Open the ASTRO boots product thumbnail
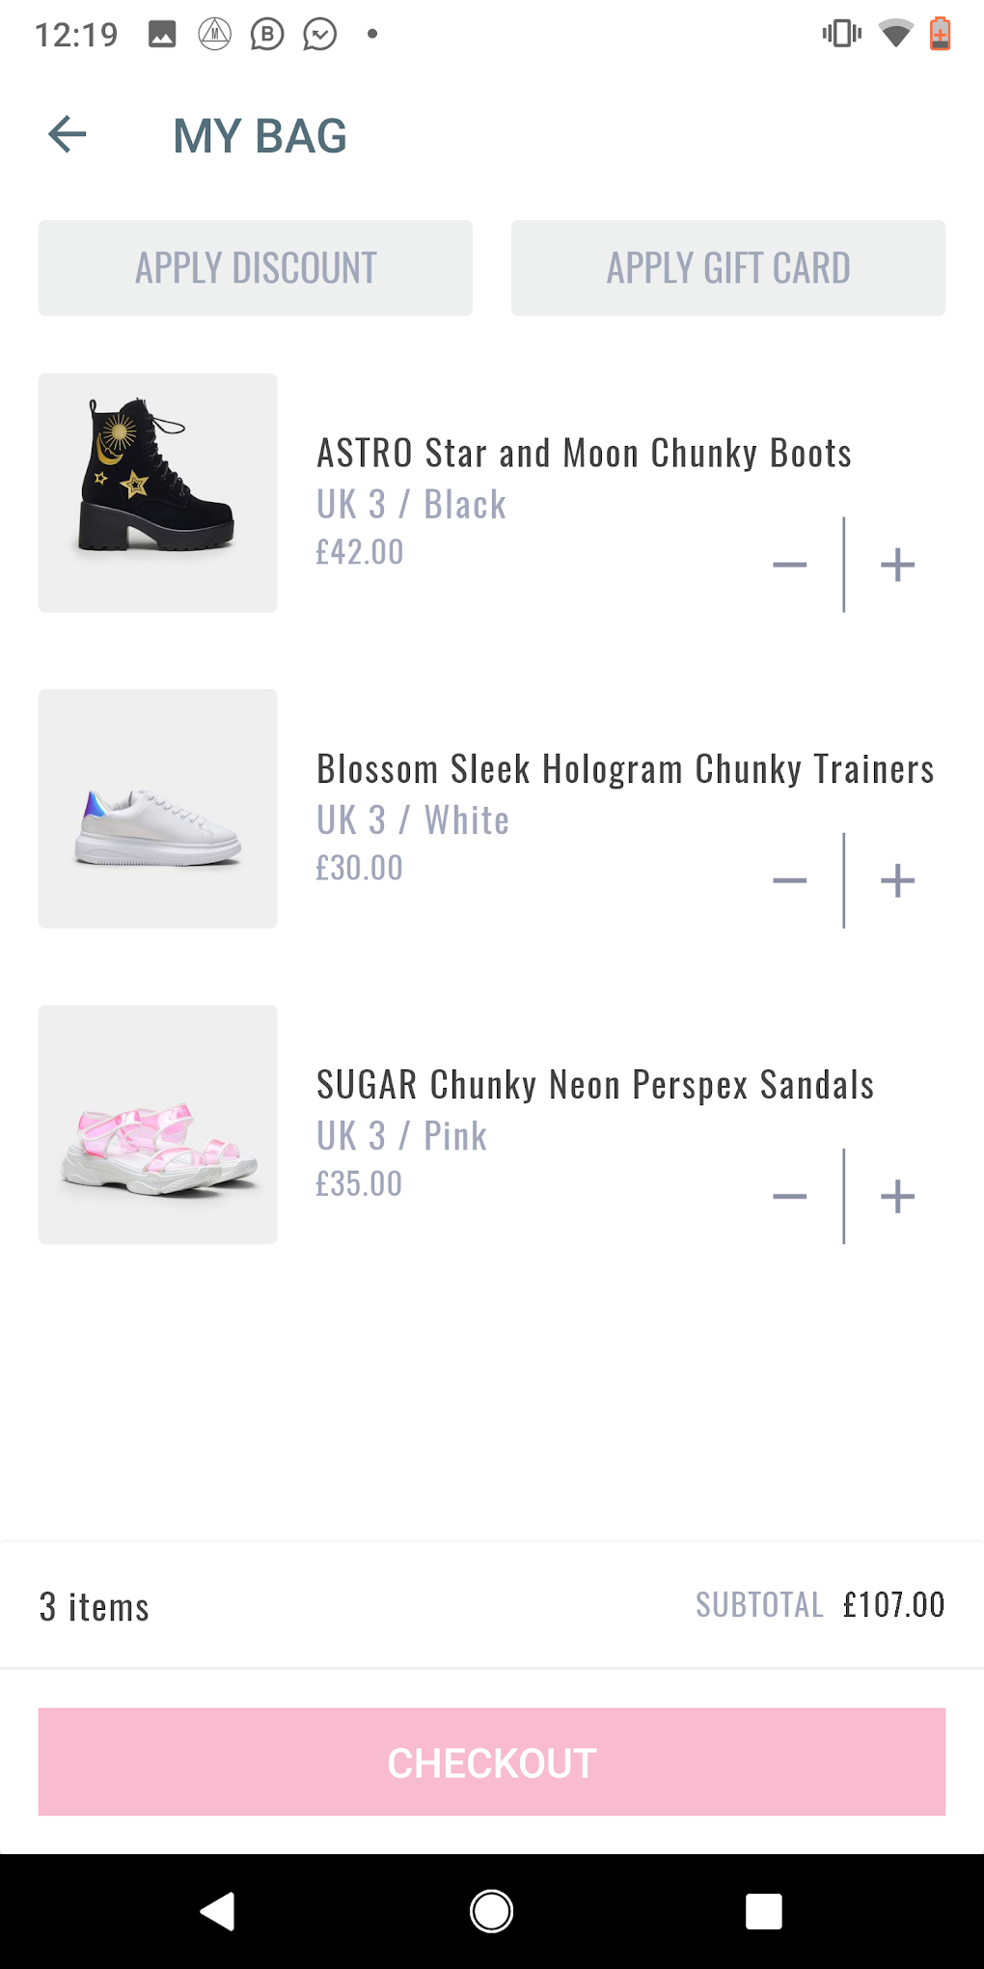 (158, 492)
